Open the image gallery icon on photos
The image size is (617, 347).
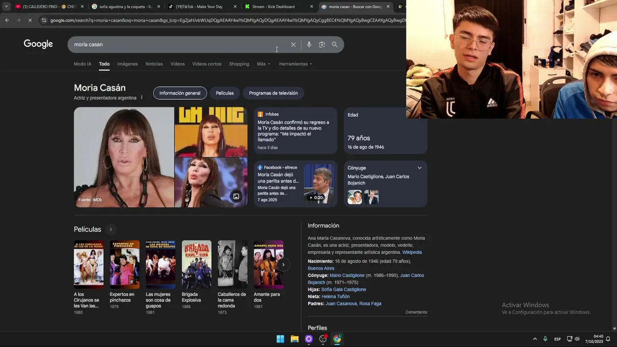click(x=236, y=196)
